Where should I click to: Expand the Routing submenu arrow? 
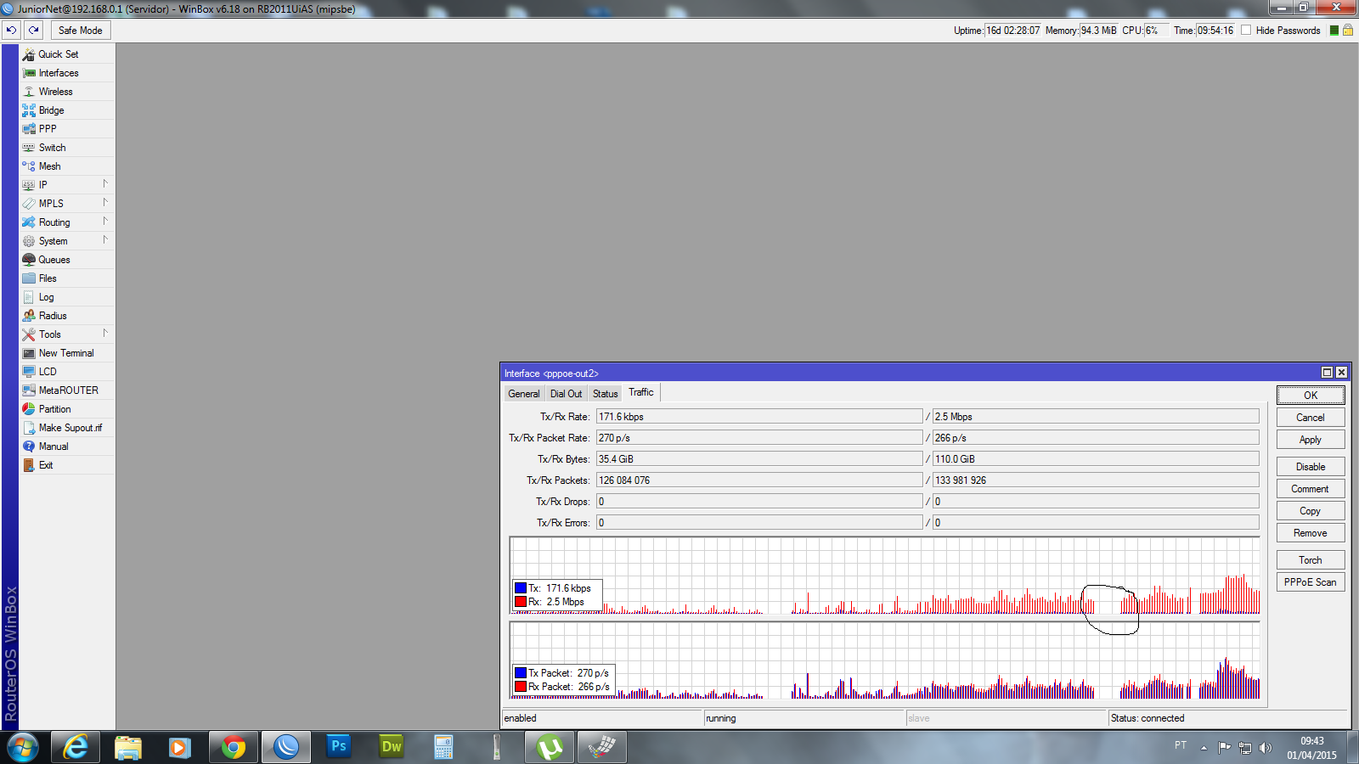[105, 222]
